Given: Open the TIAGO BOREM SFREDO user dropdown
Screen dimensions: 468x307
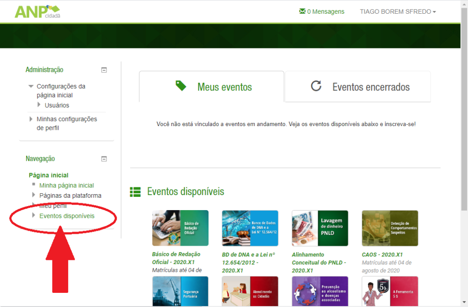Looking at the screenshot, I should pos(398,11).
